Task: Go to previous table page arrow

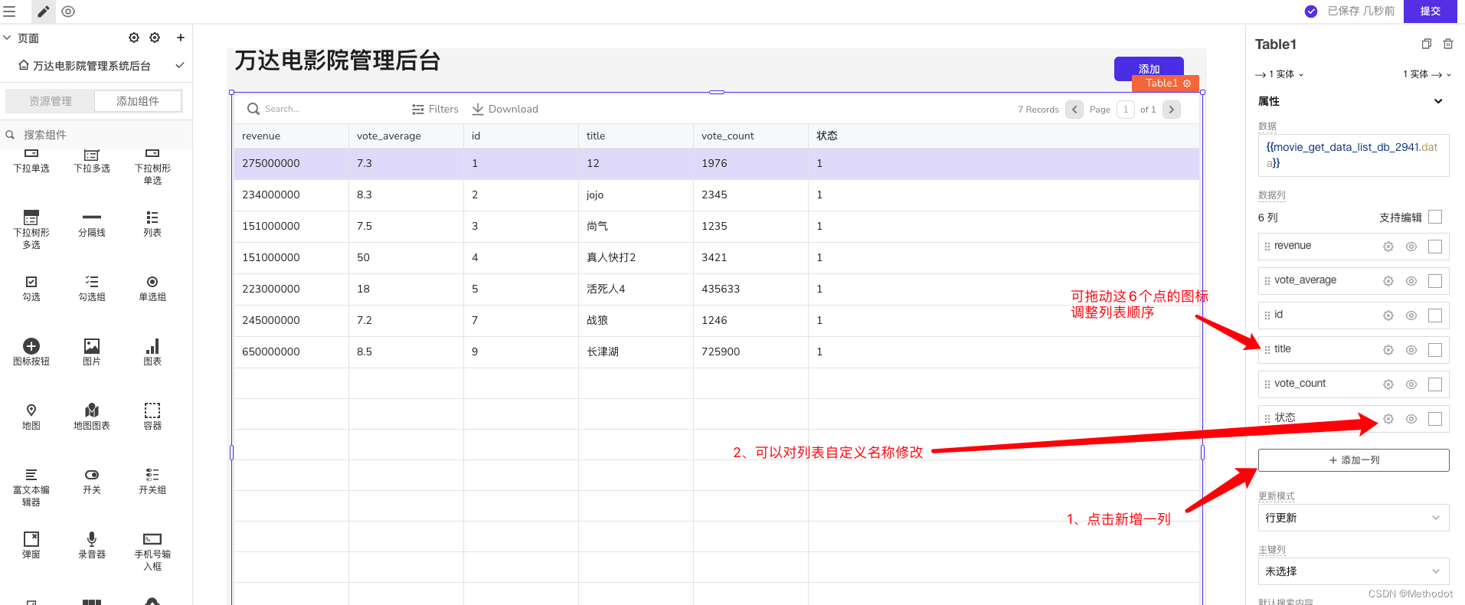Action: pyautogui.click(x=1074, y=110)
